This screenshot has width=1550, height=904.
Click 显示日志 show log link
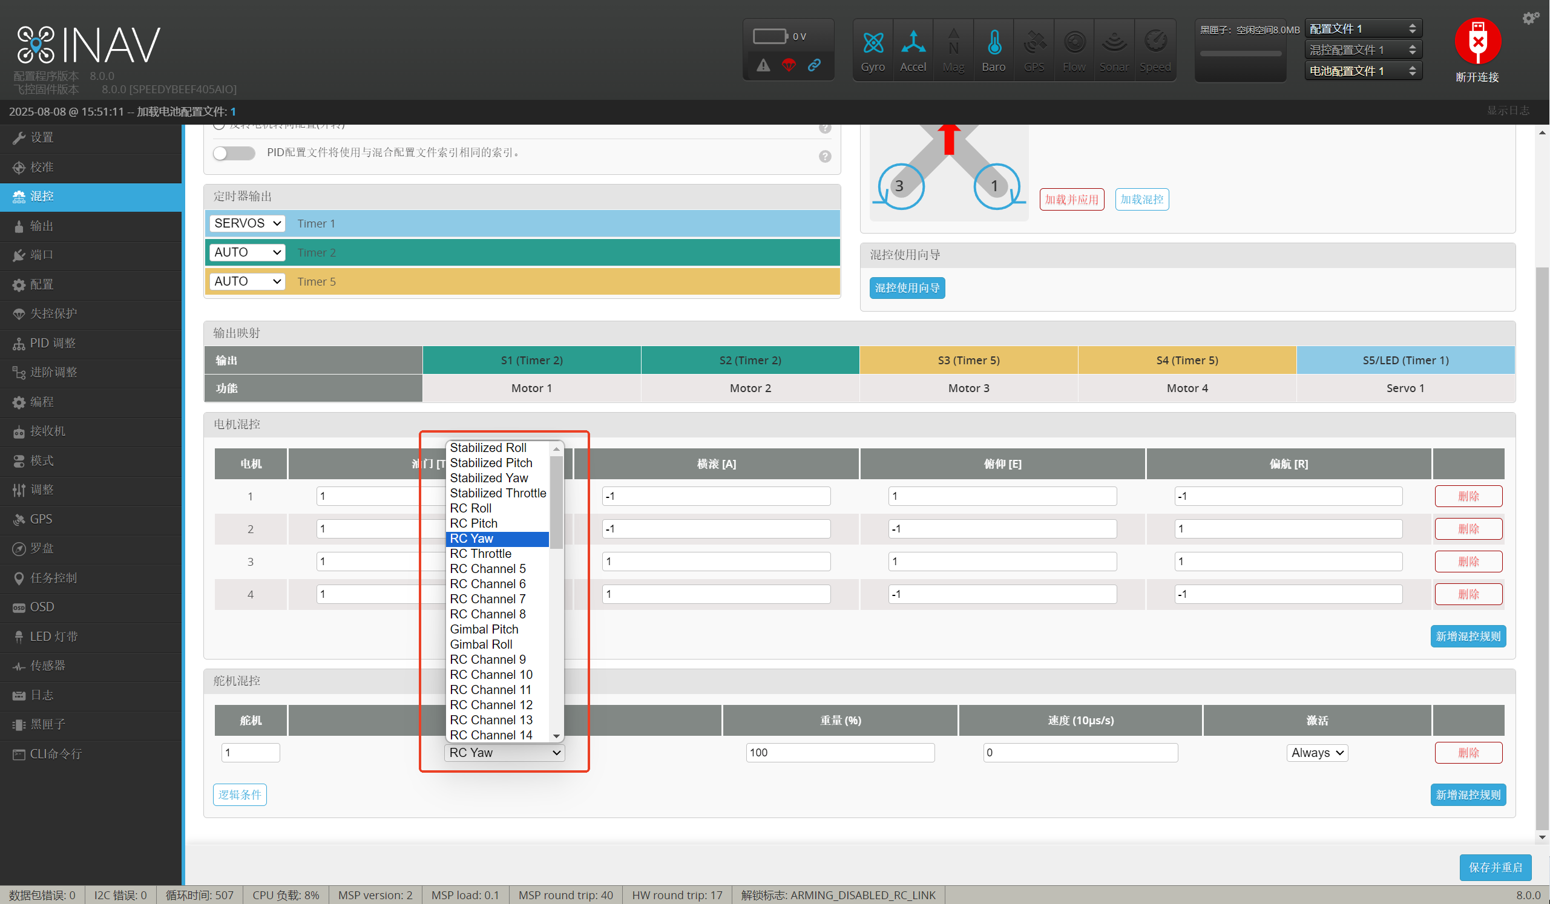click(1508, 111)
